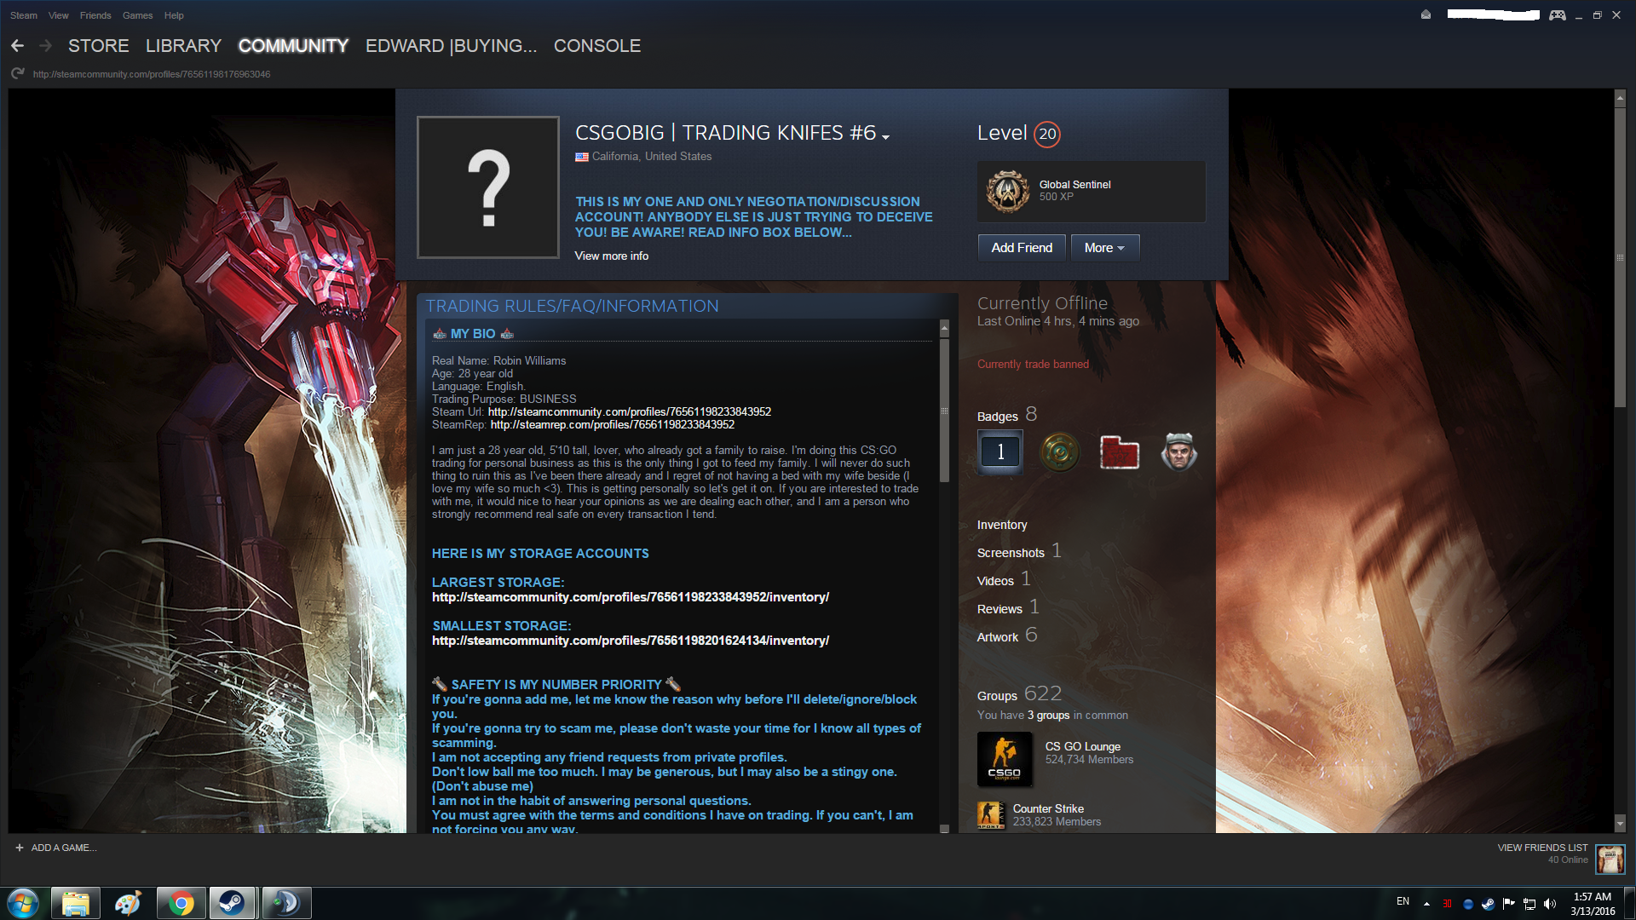
Task: Click the Global Sentinel badge icon
Action: pyautogui.click(x=1008, y=191)
